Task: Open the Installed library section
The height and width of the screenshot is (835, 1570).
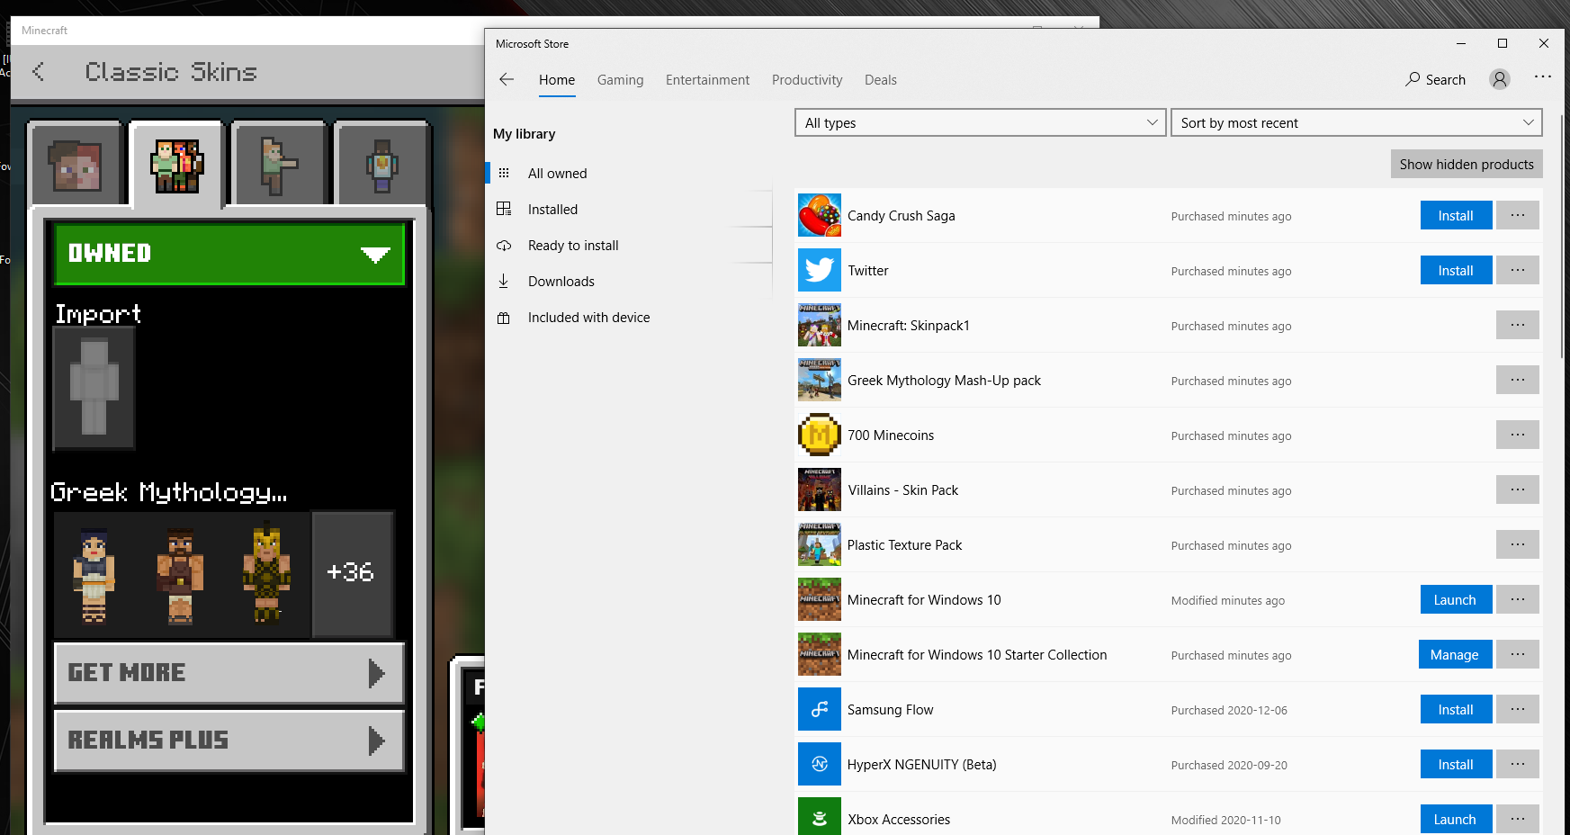Action: click(552, 210)
